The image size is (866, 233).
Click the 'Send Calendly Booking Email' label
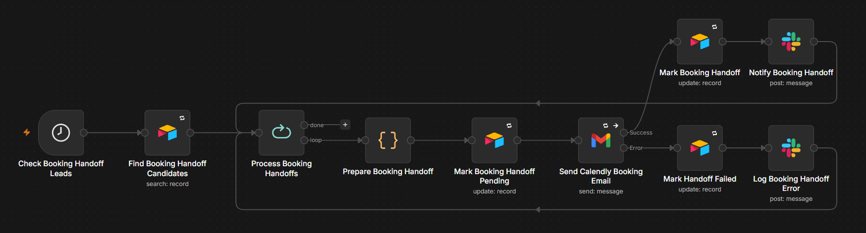[x=601, y=176]
